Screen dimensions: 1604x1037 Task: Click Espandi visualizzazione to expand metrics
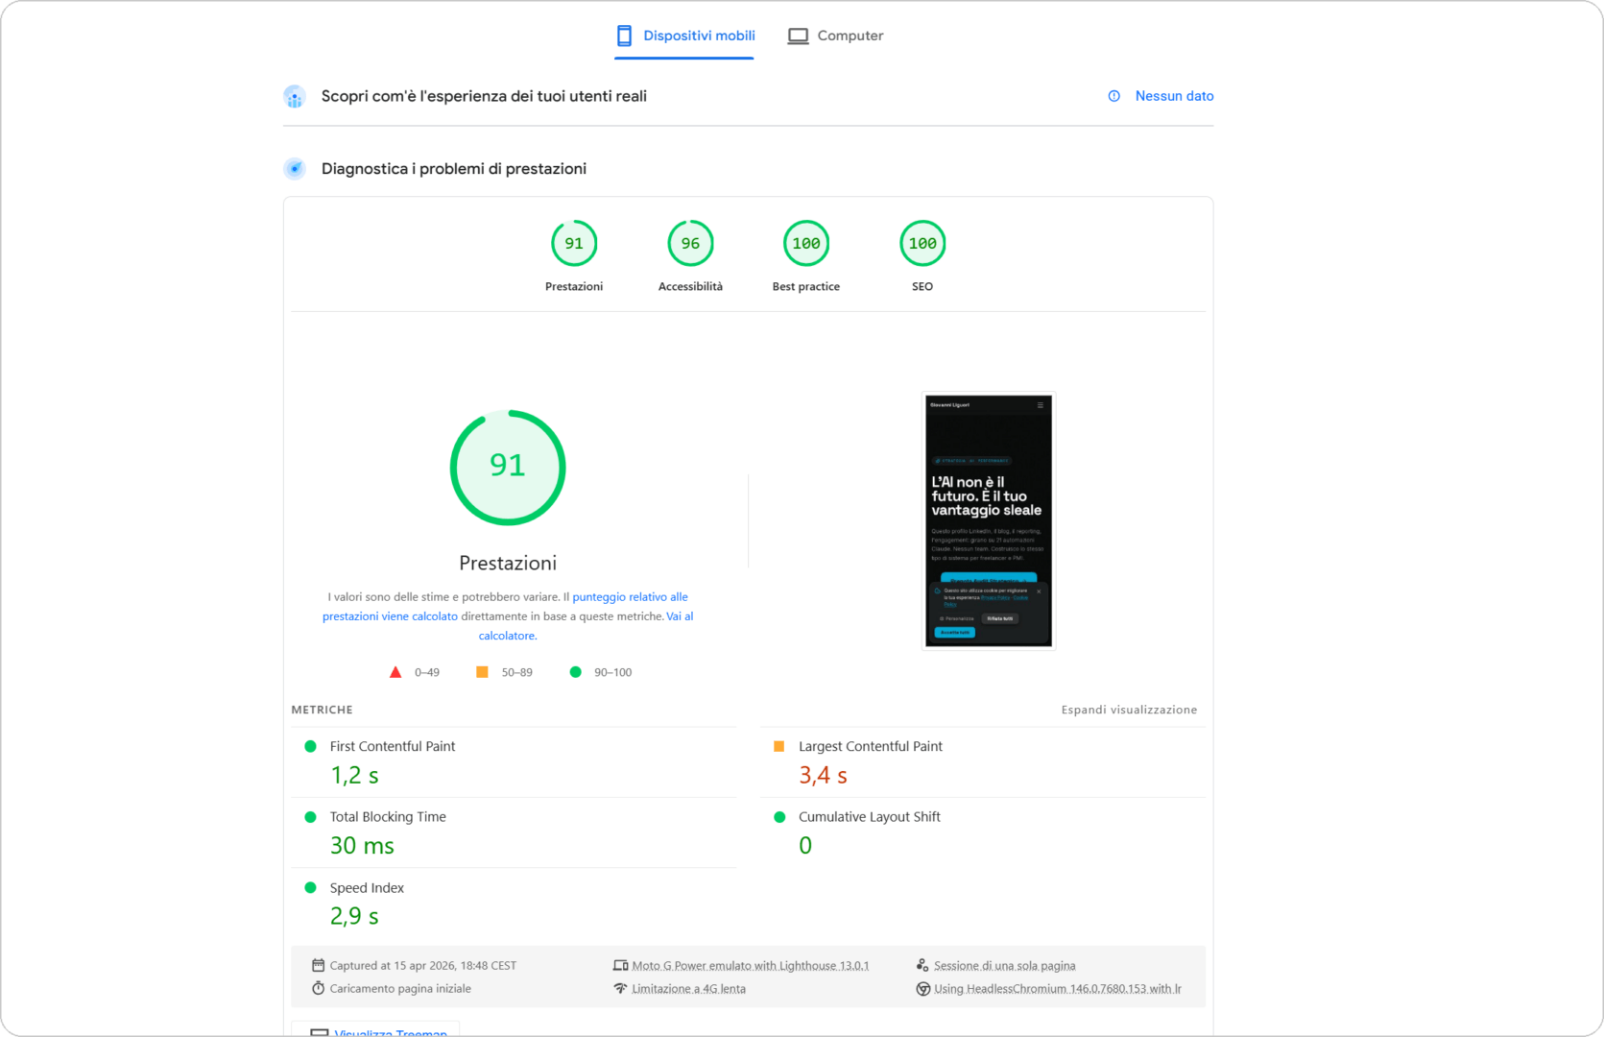tap(1129, 710)
